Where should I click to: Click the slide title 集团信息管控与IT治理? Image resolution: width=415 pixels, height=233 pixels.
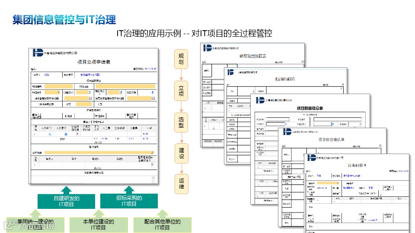pos(64,19)
